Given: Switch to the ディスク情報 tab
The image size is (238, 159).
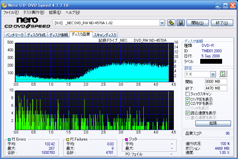Looking at the screenshot, I should click(x=58, y=35).
